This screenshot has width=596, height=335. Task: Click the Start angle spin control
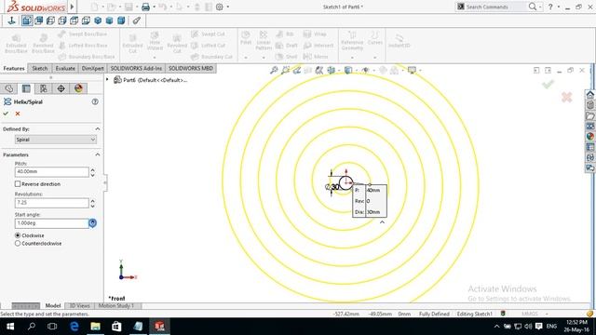coord(93,223)
